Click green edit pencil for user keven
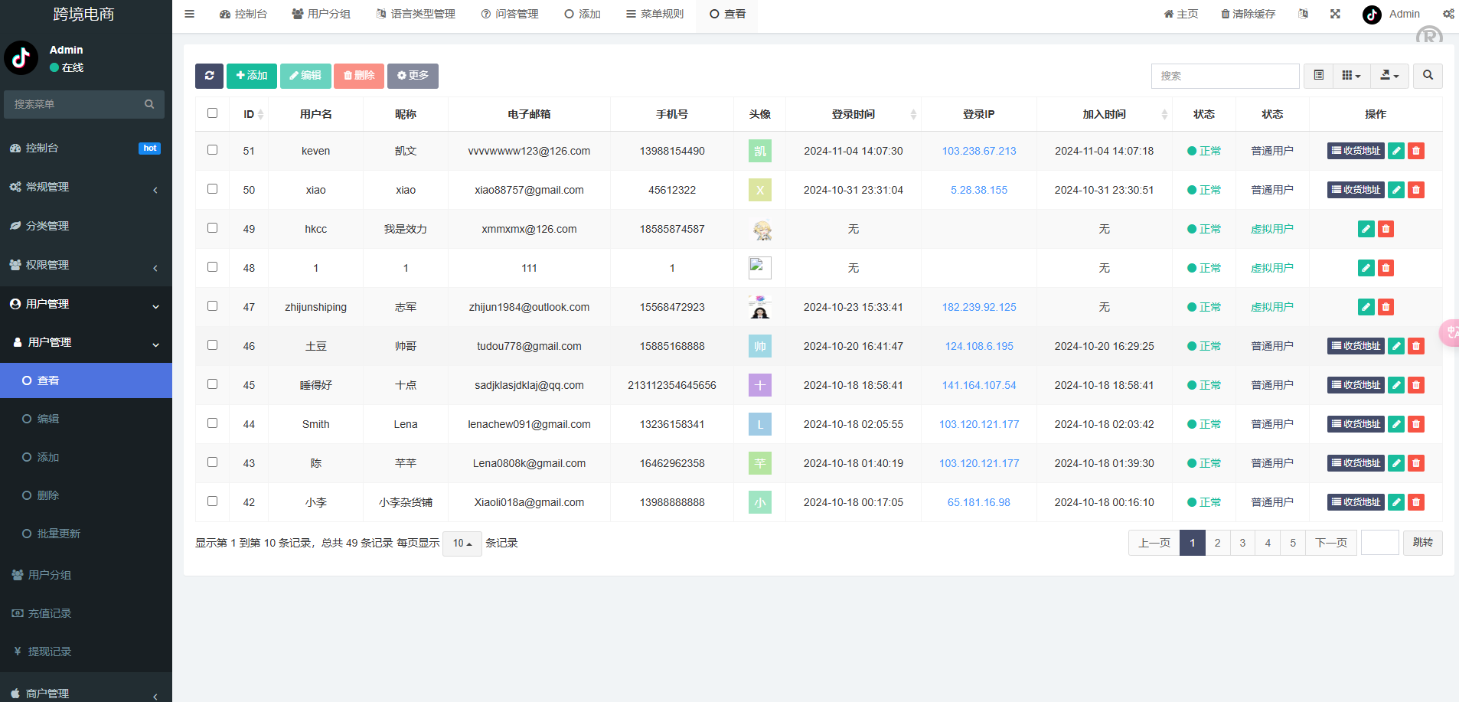This screenshot has height=702, width=1459. tap(1396, 151)
